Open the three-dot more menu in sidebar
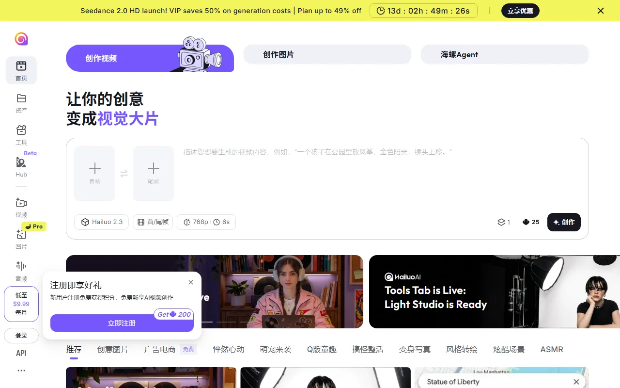Screen dimensions: 620x388 21,371
